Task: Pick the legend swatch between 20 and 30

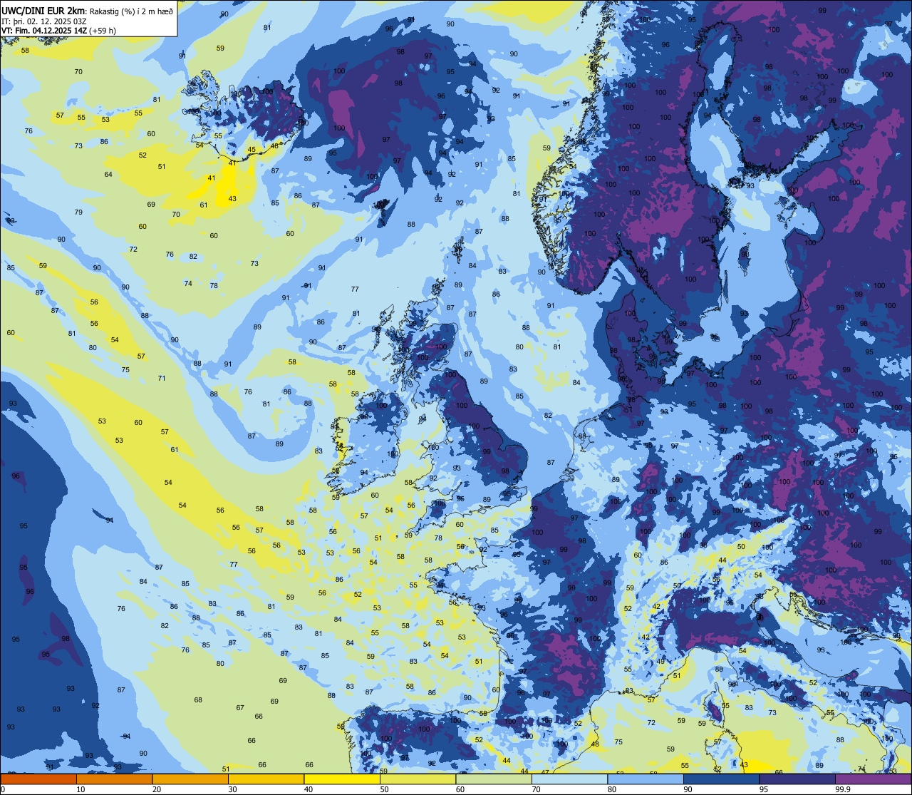Action: [190, 779]
